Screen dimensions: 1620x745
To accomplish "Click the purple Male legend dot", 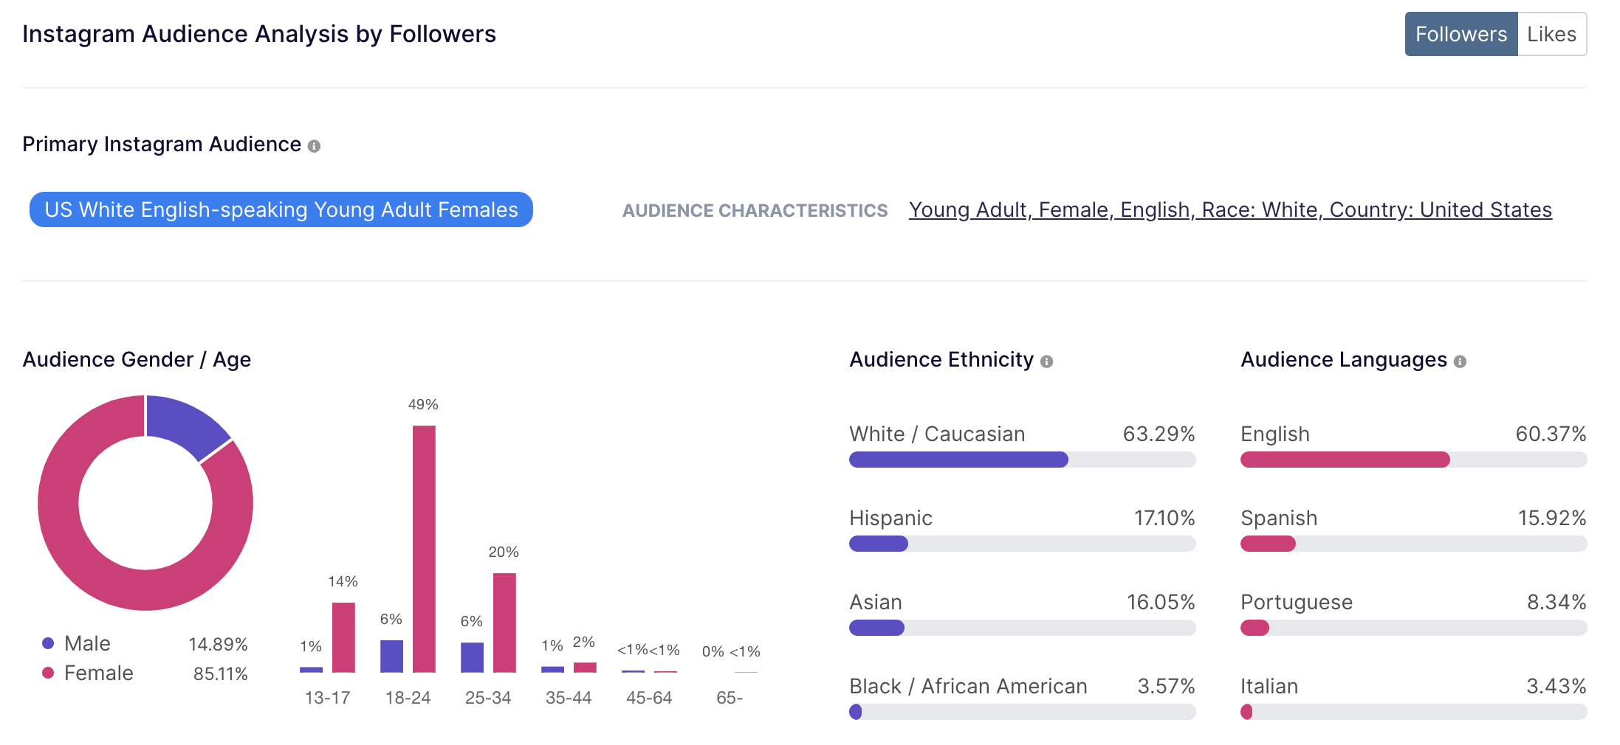I will [48, 643].
